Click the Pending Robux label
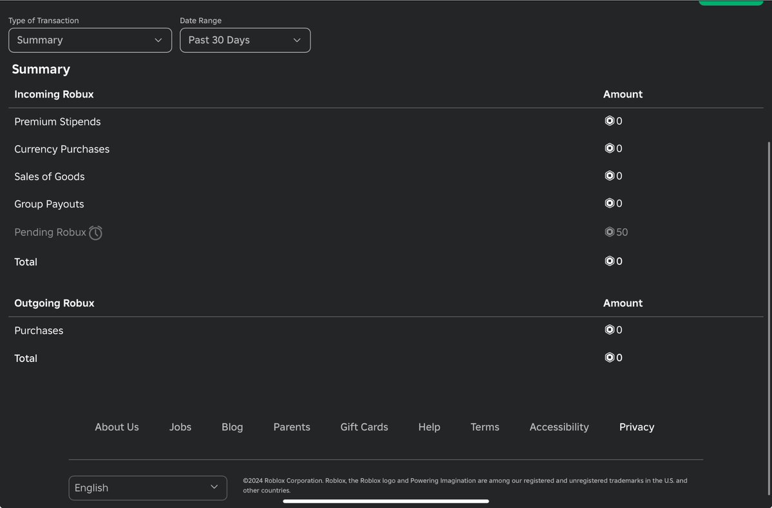The height and width of the screenshot is (508, 772). [50, 233]
